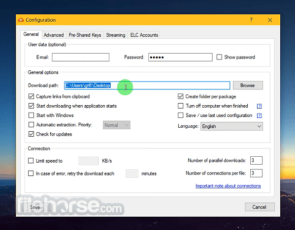Viewport: 295px width, 230px height.
Task: Enable Show password checkbox
Action: [219, 57]
